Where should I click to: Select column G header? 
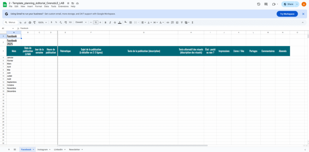click(144, 32)
